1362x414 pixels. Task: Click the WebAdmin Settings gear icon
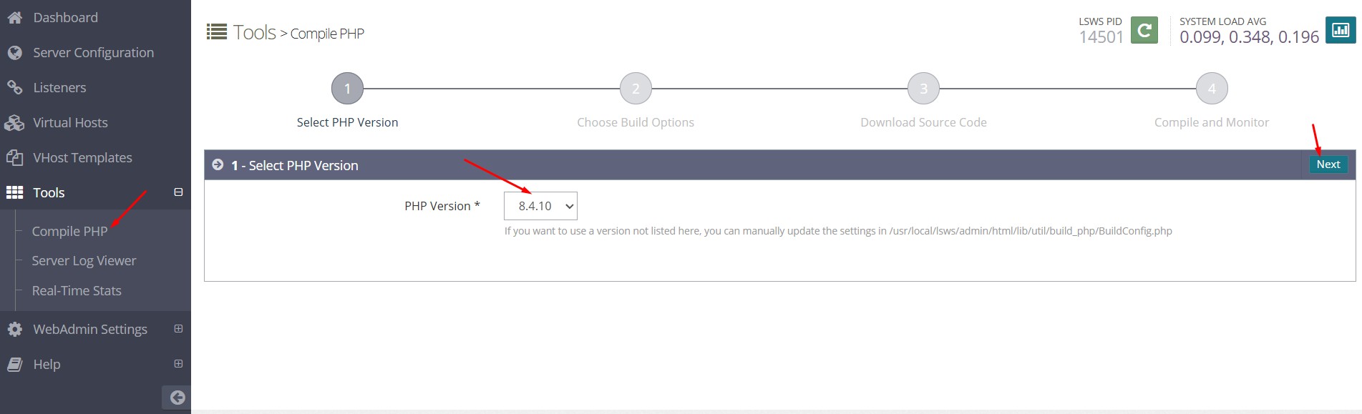[14, 329]
